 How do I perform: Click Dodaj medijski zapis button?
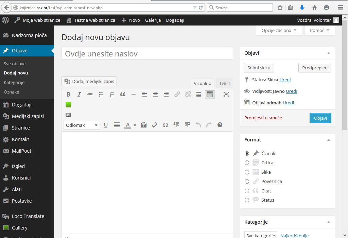tap(89, 81)
